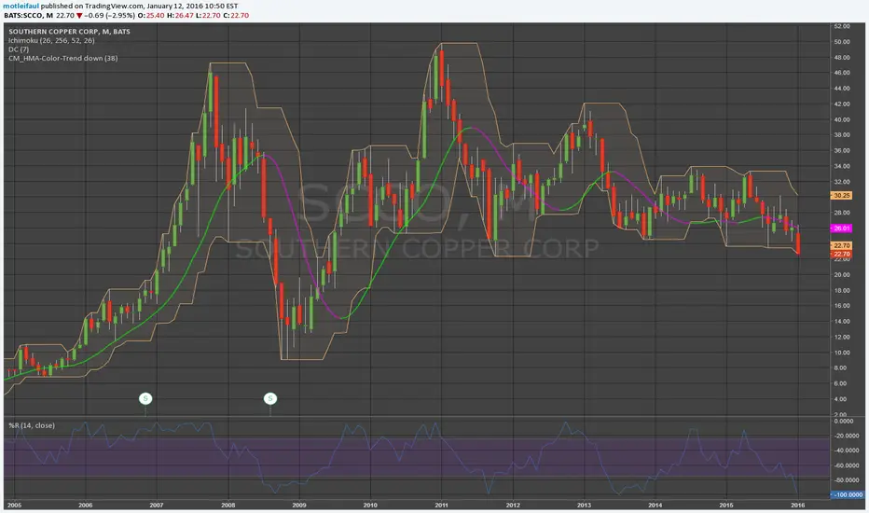Click the 4.00 price axis label
The height and width of the screenshot is (513, 869).
click(x=841, y=399)
